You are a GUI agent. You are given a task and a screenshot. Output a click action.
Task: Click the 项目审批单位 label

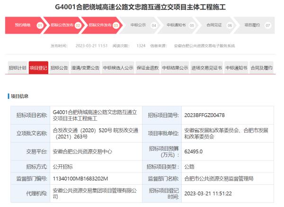click(x=163, y=134)
